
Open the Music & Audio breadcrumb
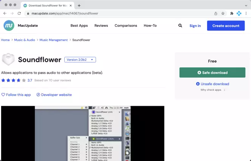click(x=25, y=40)
